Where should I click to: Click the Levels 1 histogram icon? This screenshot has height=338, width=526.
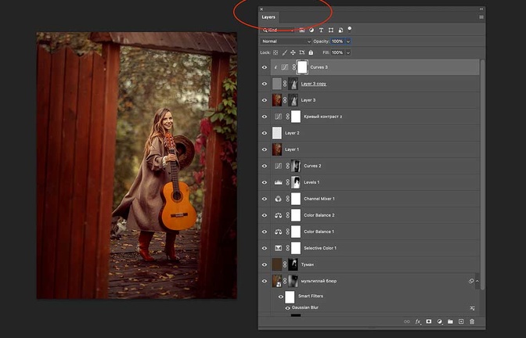coord(278,182)
